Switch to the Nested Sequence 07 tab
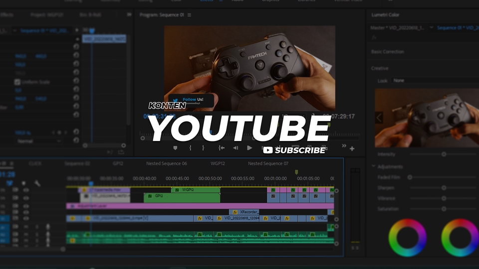Screen dimensions: 479x269 tap(268, 163)
